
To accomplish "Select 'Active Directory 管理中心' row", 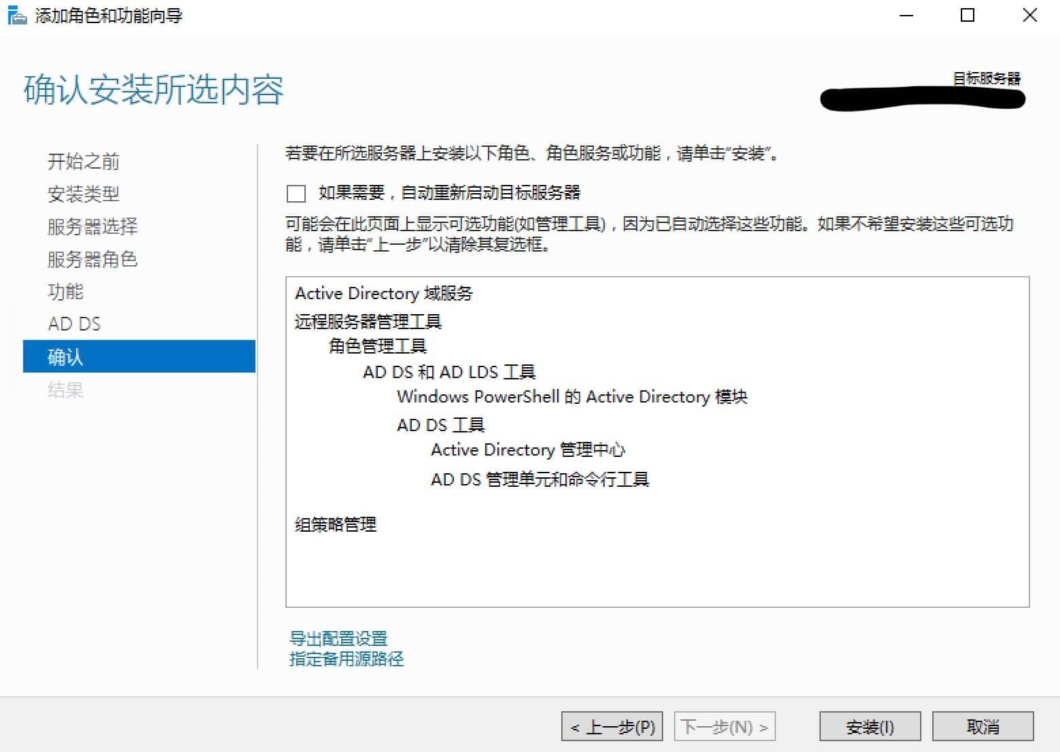I will click(528, 449).
